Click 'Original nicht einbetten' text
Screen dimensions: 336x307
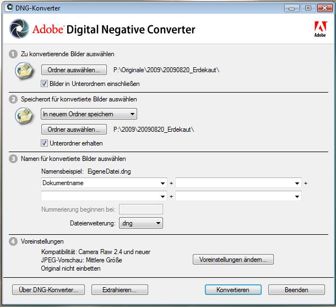coord(71,268)
